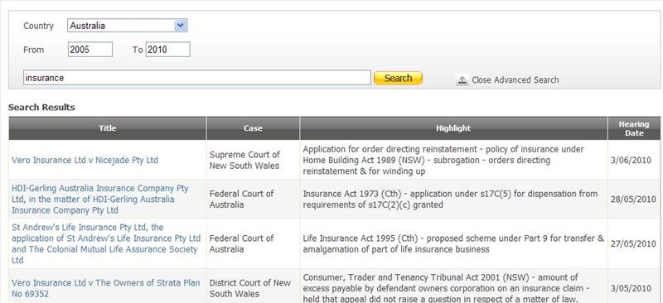Click the Close Advanced Search icon

462,79
